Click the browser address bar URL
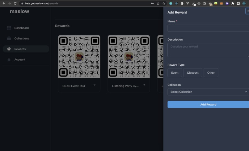This screenshot has width=249, height=151. point(41,3)
